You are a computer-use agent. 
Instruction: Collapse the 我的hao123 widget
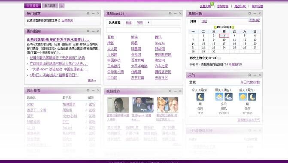coord(175,14)
